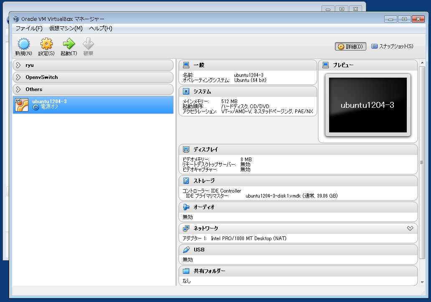Expand the Others group chevron
Screen dimensions: 431x302
pyautogui.click(x=18, y=89)
